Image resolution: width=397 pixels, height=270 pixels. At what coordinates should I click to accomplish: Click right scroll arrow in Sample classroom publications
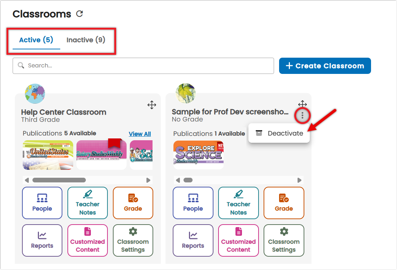[x=299, y=180]
